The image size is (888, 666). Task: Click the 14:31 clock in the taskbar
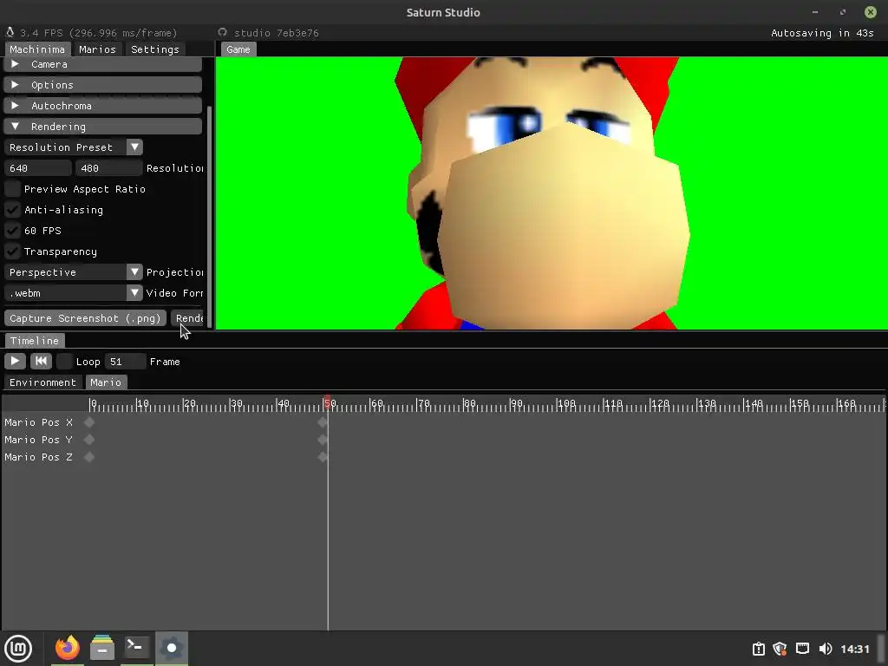(x=854, y=649)
